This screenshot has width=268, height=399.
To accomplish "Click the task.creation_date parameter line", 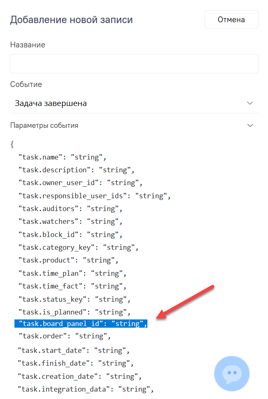I will coord(79,376).
